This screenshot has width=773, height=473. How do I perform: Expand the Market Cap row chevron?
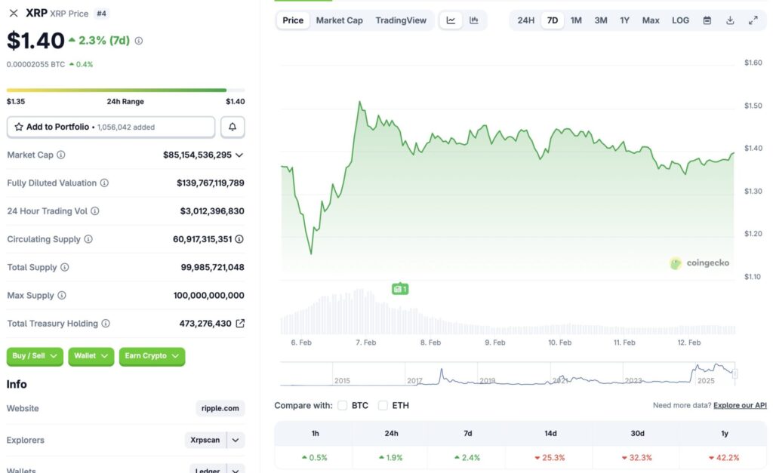click(239, 155)
